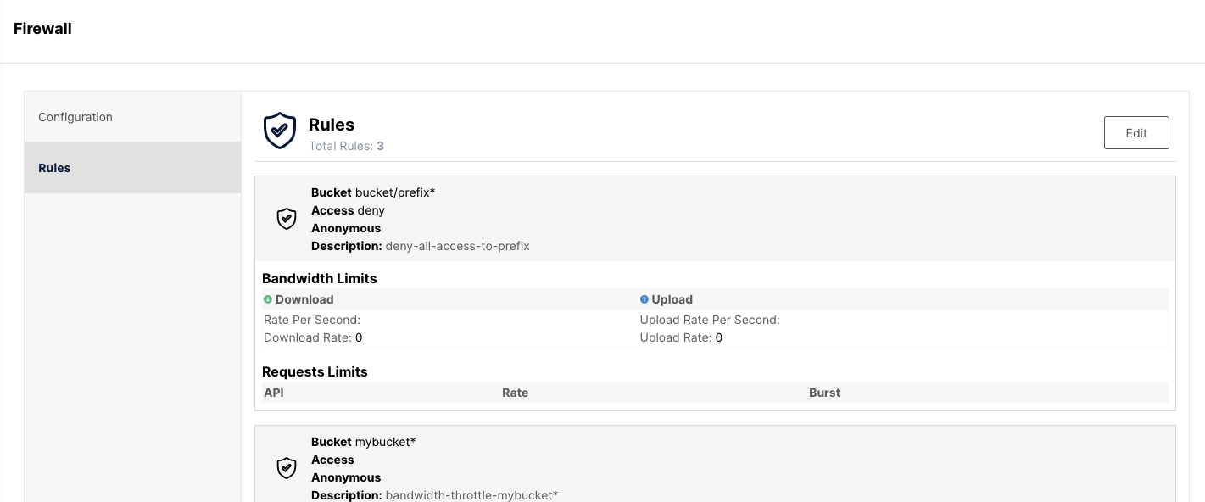Click the API column header
1205x502 pixels.
point(275,393)
